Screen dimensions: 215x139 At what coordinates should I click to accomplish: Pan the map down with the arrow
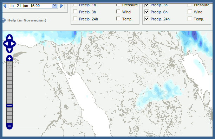tap(9, 50)
